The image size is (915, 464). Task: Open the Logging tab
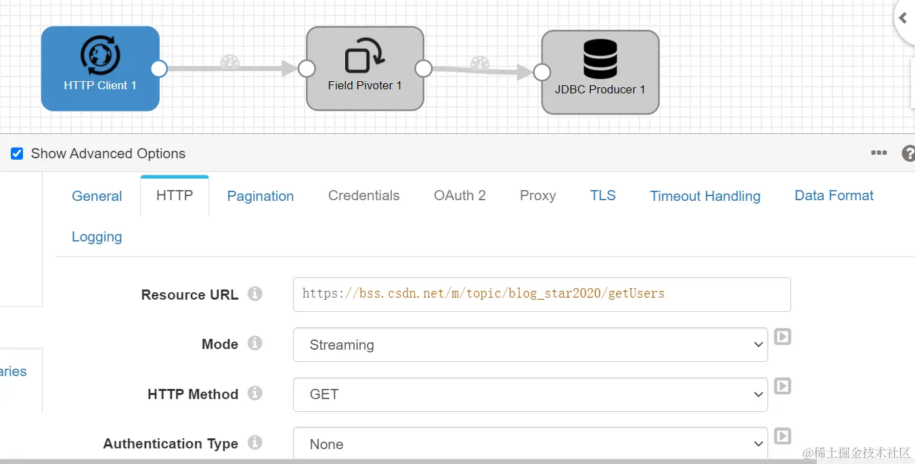click(x=97, y=237)
